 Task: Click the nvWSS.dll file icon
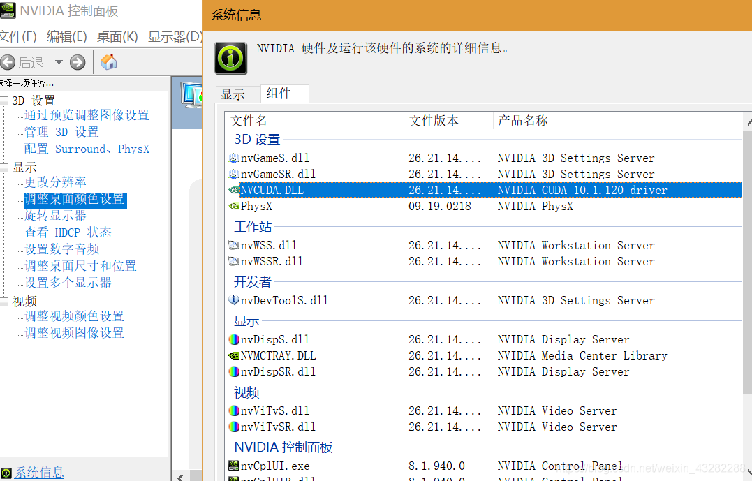click(x=234, y=245)
